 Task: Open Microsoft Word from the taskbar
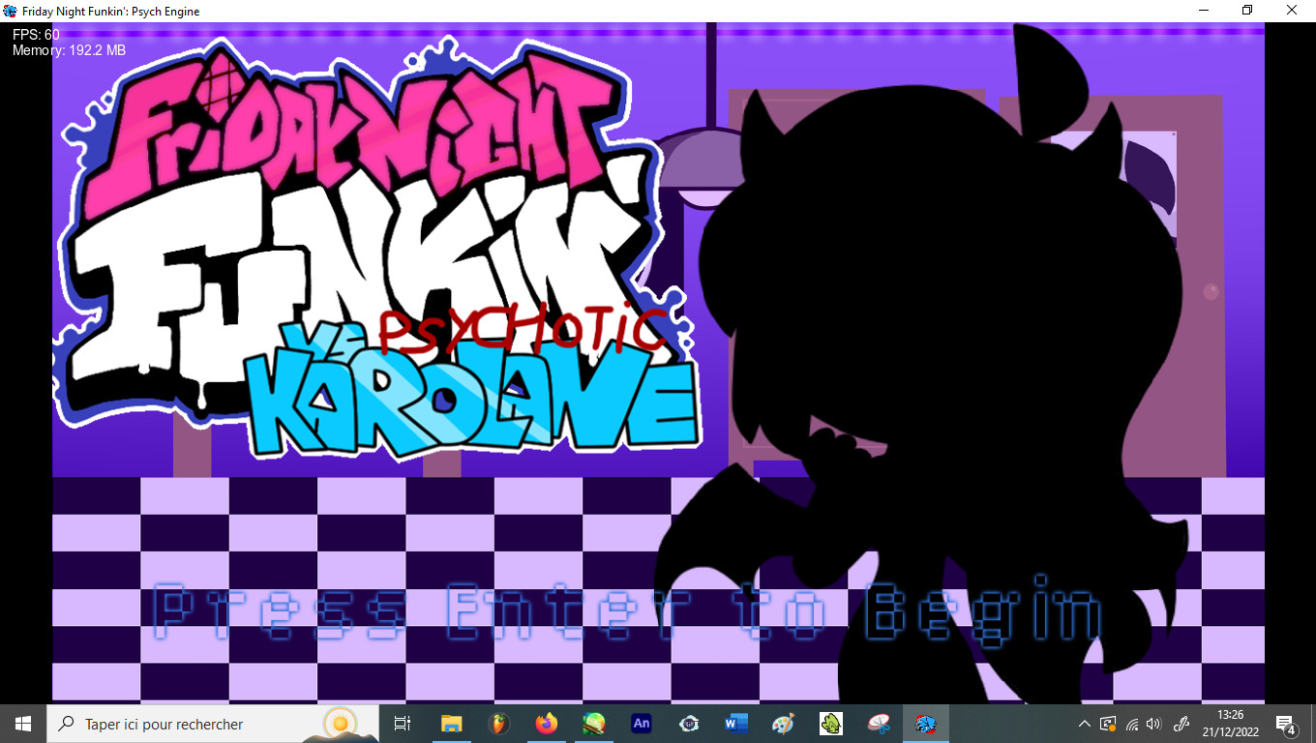(736, 724)
